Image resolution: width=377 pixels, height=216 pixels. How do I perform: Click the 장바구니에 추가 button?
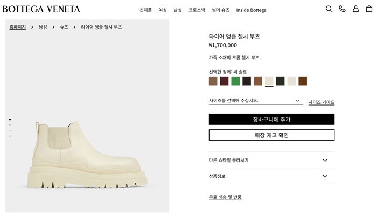(271, 119)
